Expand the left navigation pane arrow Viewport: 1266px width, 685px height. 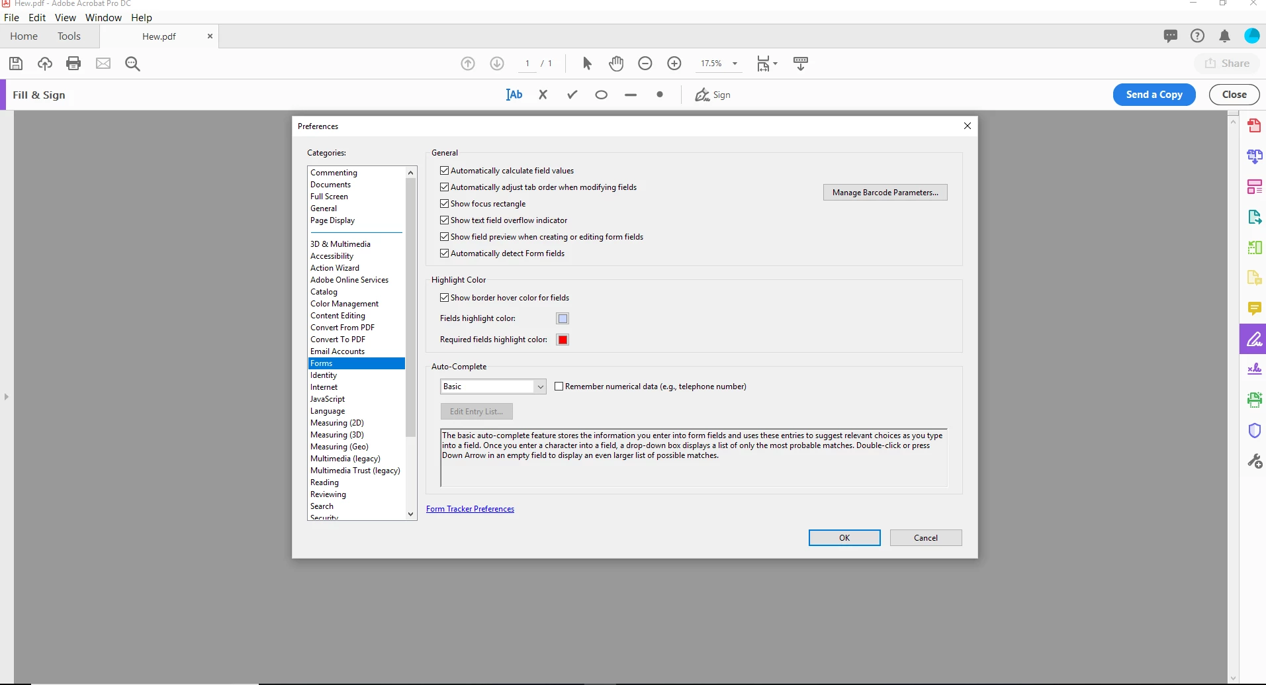click(7, 397)
